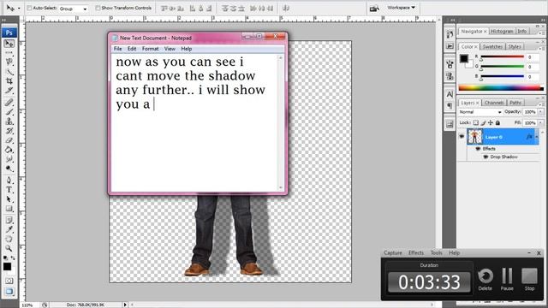Open Move tool preset picker arrow

(19, 8)
